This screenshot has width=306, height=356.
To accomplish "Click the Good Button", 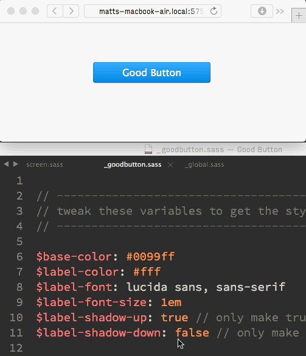I will tap(151, 72).
